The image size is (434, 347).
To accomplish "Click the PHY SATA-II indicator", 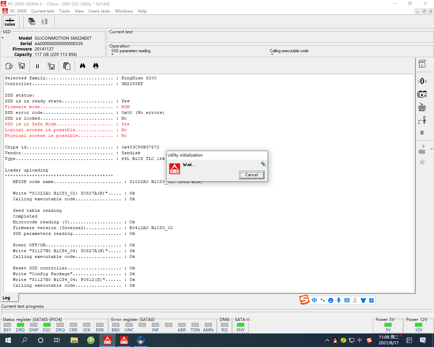I will 240,325.
